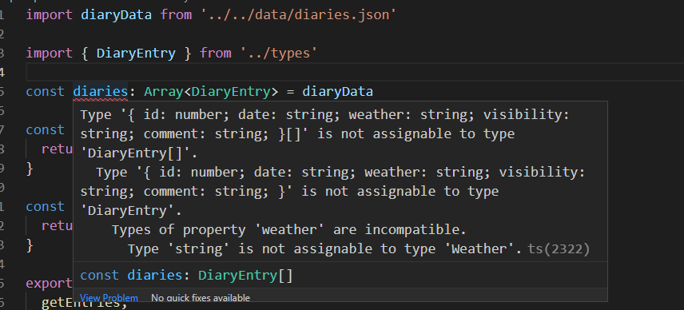The height and width of the screenshot is (310, 684).
Task: Click the 'Weather' type name in error message
Action: tap(487, 249)
